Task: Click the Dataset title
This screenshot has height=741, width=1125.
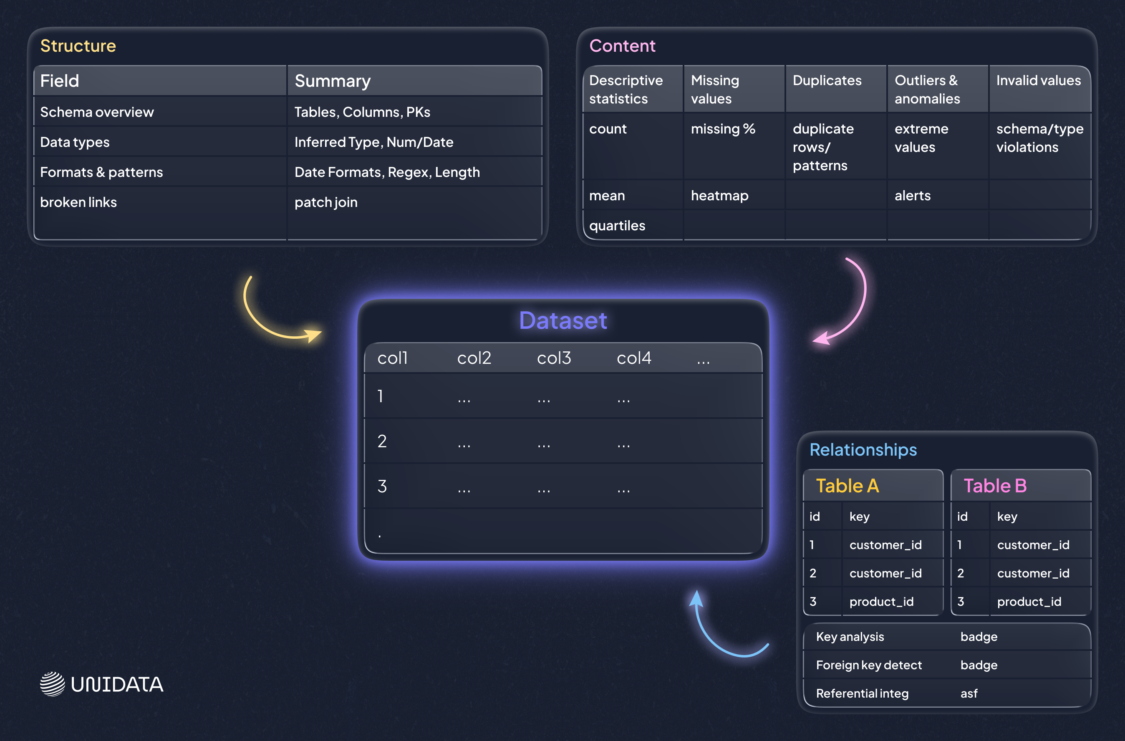Action: pos(562,320)
